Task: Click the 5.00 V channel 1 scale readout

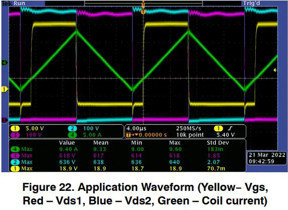Action: pos(35,128)
